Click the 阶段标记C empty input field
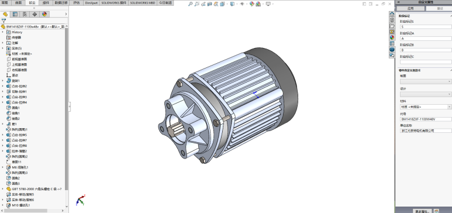The width and height of the screenshot is (452, 213). pyautogui.click(x=426, y=62)
